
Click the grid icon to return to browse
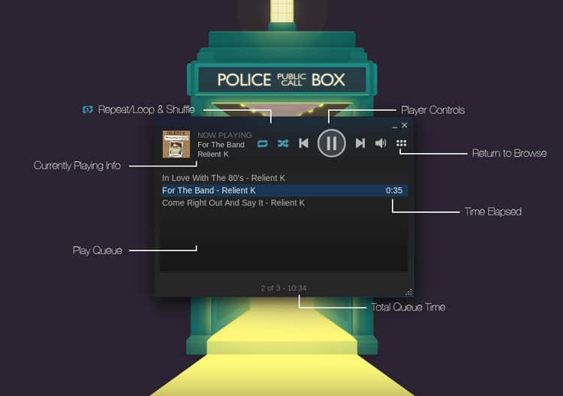coord(402,143)
